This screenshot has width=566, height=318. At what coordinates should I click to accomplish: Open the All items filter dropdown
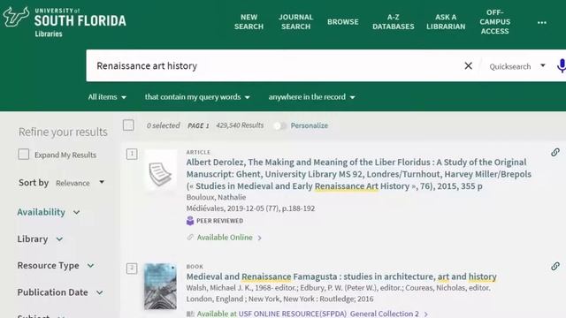(107, 97)
